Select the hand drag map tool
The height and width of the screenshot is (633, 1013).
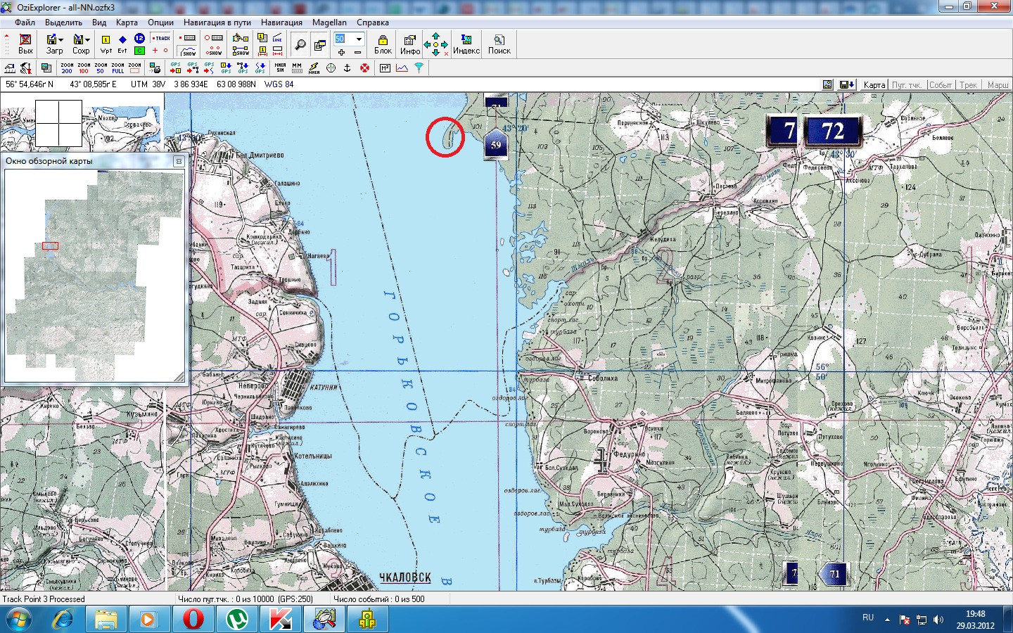pos(241,38)
